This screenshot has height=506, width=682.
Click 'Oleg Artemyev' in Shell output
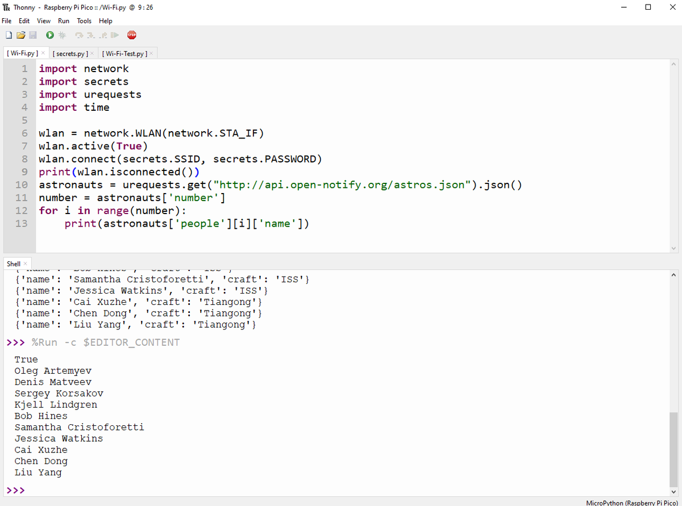pyautogui.click(x=53, y=371)
